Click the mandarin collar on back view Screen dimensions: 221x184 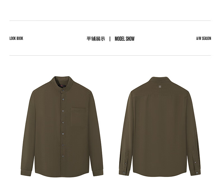(x=160, y=79)
